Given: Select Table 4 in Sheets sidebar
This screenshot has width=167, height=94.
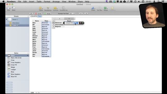Looking at the screenshot, I should (15, 25).
